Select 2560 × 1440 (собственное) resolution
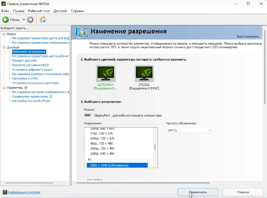The width and height of the screenshot is (267, 198). (117, 165)
